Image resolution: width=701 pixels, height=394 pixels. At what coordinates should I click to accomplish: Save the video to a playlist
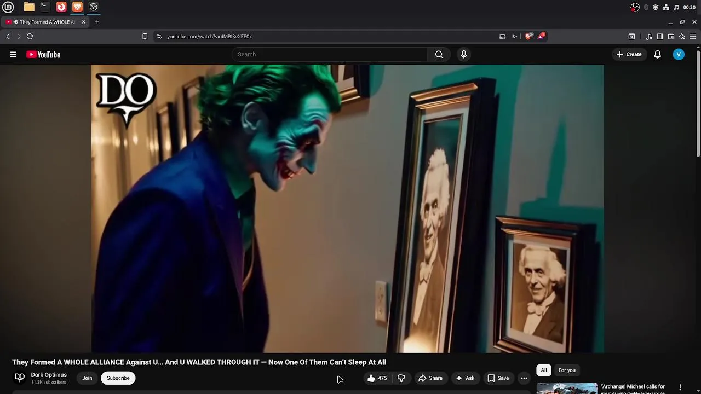coord(498,378)
